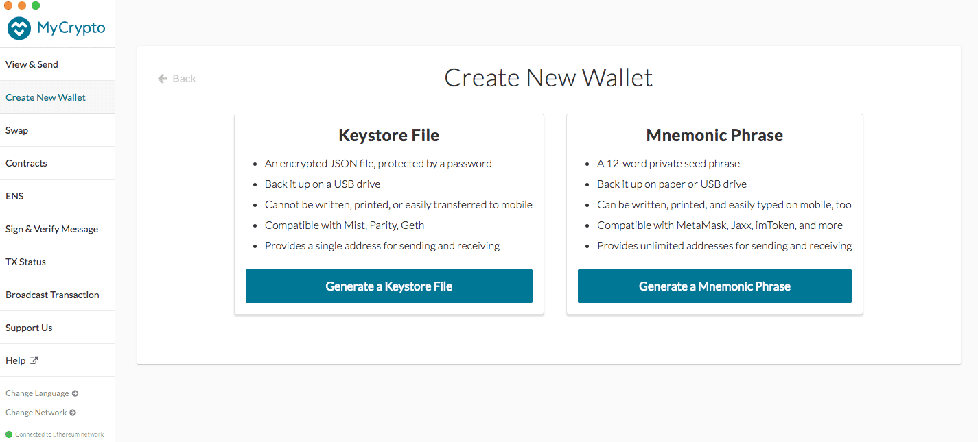Image resolution: width=978 pixels, height=442 pixels.
Task: Click Generate a Keystore File button
Action: point(389,286)
